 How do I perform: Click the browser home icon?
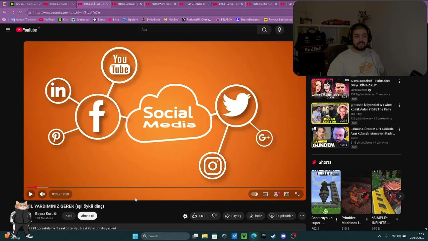pyautogui.click(x=20, y=12)
